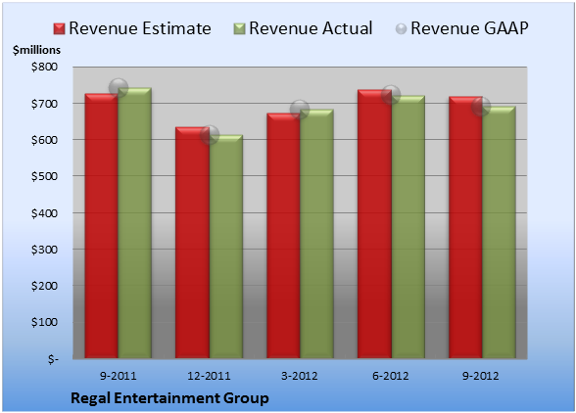
Task: Click the green Revenue Actual legend swatch
Action: coord(239,29)
